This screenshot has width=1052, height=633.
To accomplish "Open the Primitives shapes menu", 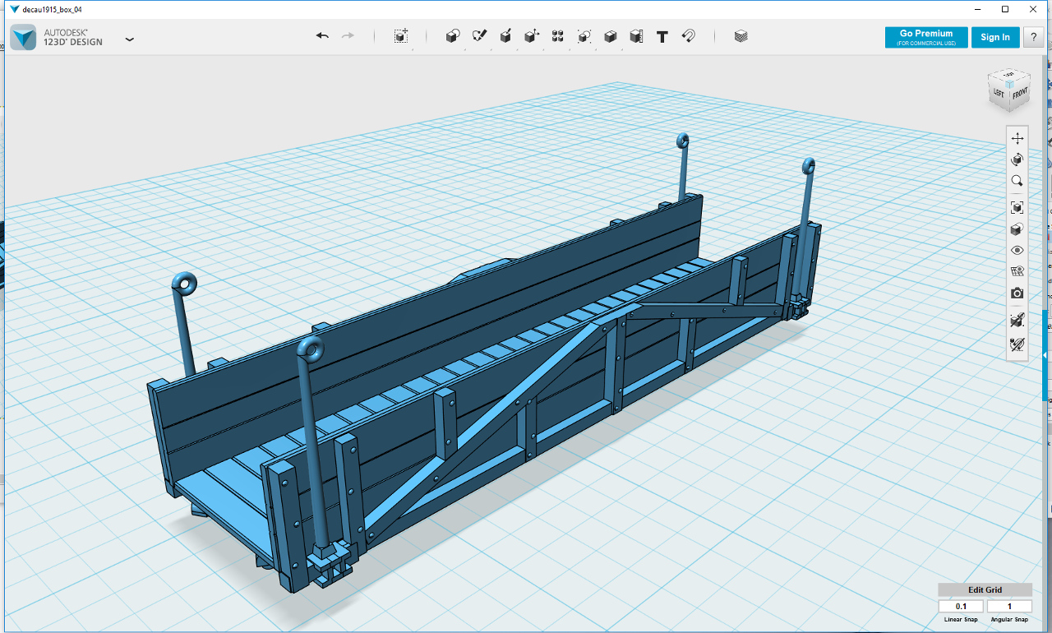I will (x=452, y=36).
